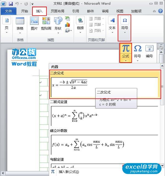Screen dimensions: 165x176
Task: Click the ruler toggle icon above scrollbar
Action: coord(161,47)
